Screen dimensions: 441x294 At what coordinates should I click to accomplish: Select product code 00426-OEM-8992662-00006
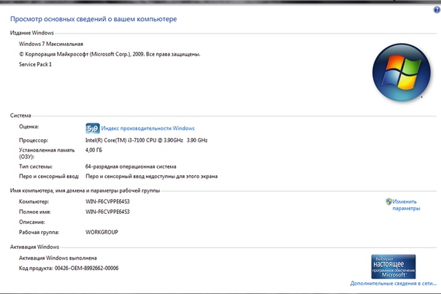[x=86, y=268]
